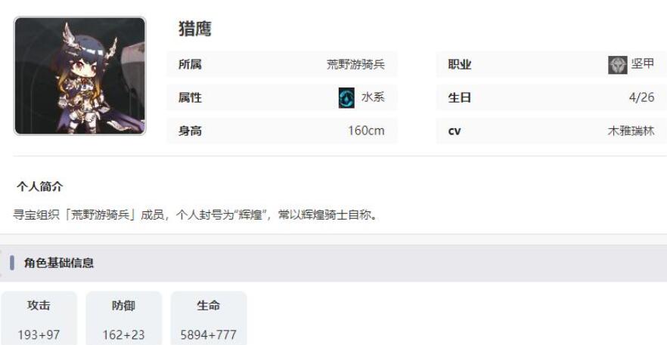The width and height of the screenshot is (667, 345).
Task: Click the water element icon
Action: [346, 97]
